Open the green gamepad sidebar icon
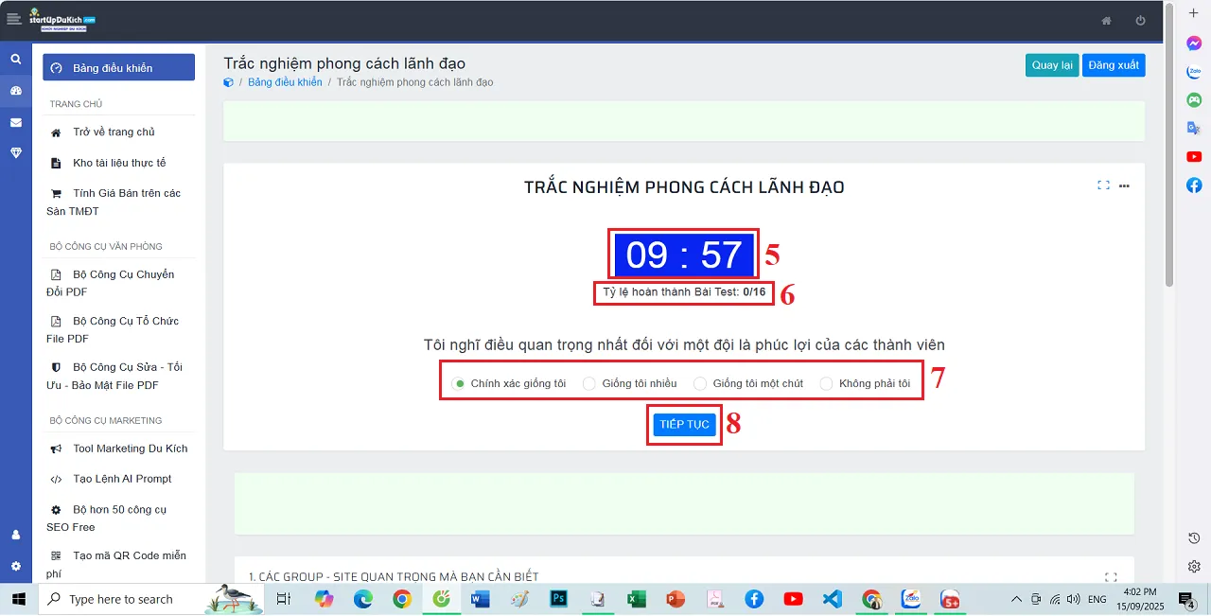1211x616 pixels. click(x=1194, y=99)
